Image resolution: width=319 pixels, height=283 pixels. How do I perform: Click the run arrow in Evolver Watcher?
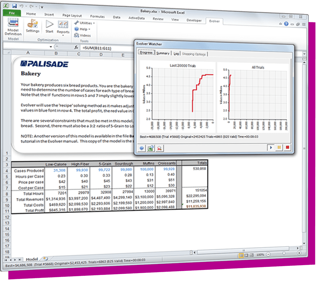click(271, 148)
